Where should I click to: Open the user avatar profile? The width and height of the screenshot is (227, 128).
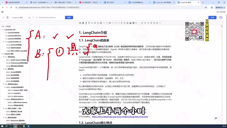pos(221,17)
